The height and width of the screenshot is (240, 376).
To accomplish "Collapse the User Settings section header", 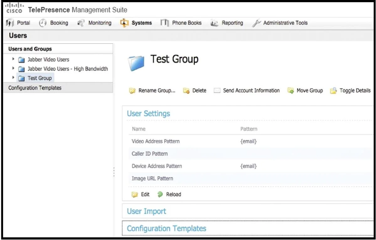I will 148,113.
